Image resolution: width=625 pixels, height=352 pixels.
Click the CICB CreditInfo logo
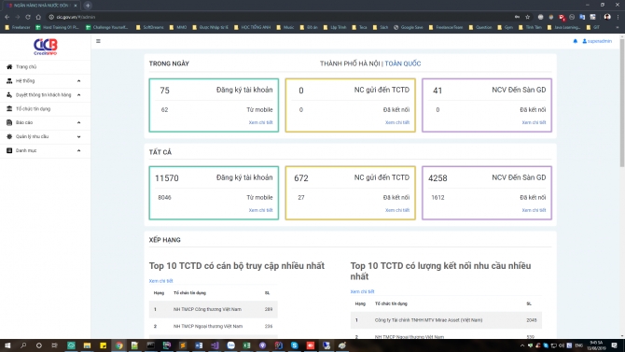click(x=45, y=47)
